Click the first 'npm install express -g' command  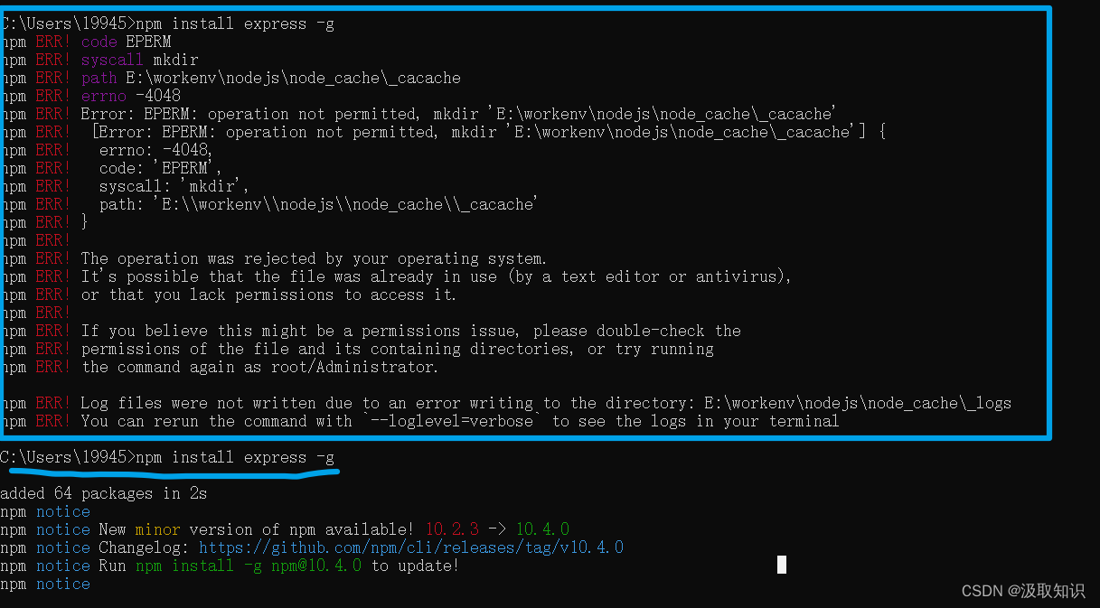[x=235, y=23]
